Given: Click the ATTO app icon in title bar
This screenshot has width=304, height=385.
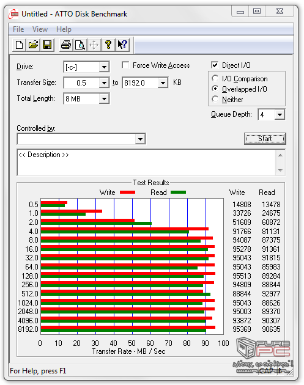Looking at the screenshot, I should [x=13, y=14].
